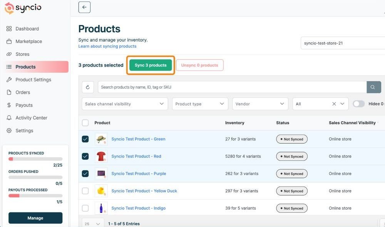Click the green hat product thumbnail
The image size is (385, 227).
pyautogui.click(x=101, y=139)
